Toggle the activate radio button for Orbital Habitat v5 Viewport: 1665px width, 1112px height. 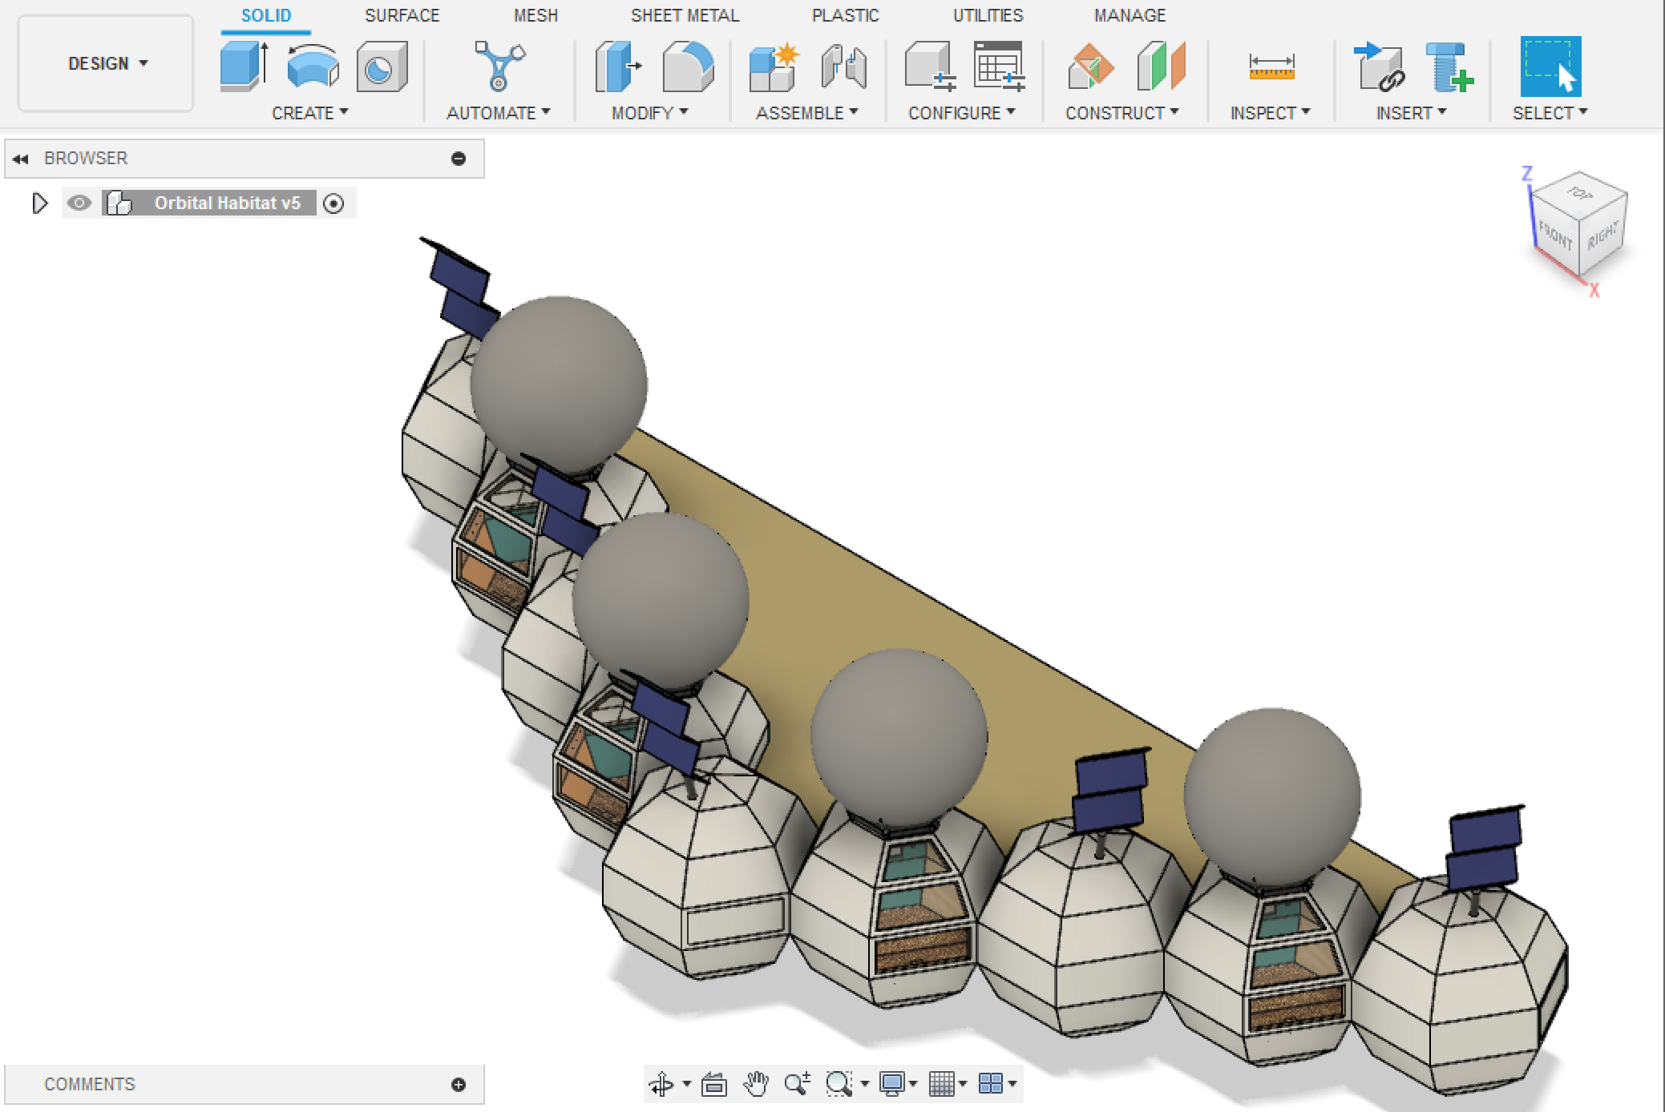point(333,204)
